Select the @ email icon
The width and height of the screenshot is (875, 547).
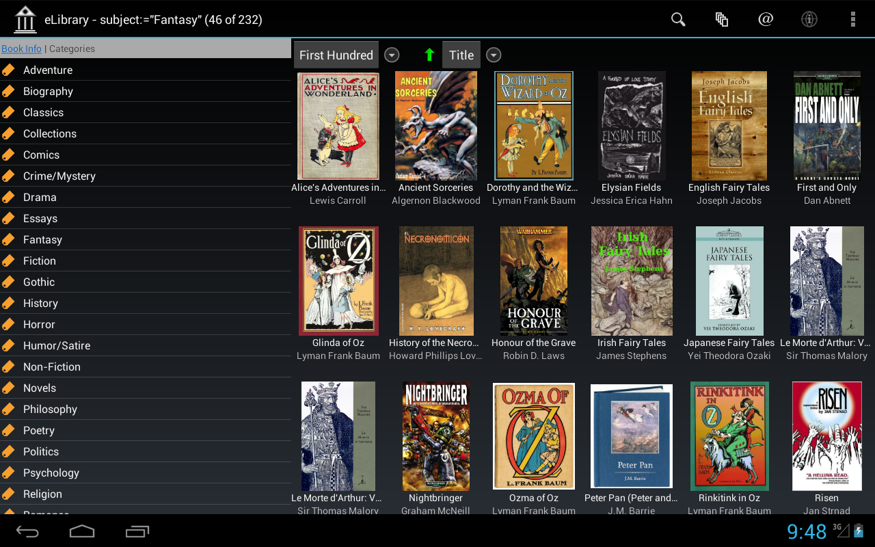coord(765,19)
